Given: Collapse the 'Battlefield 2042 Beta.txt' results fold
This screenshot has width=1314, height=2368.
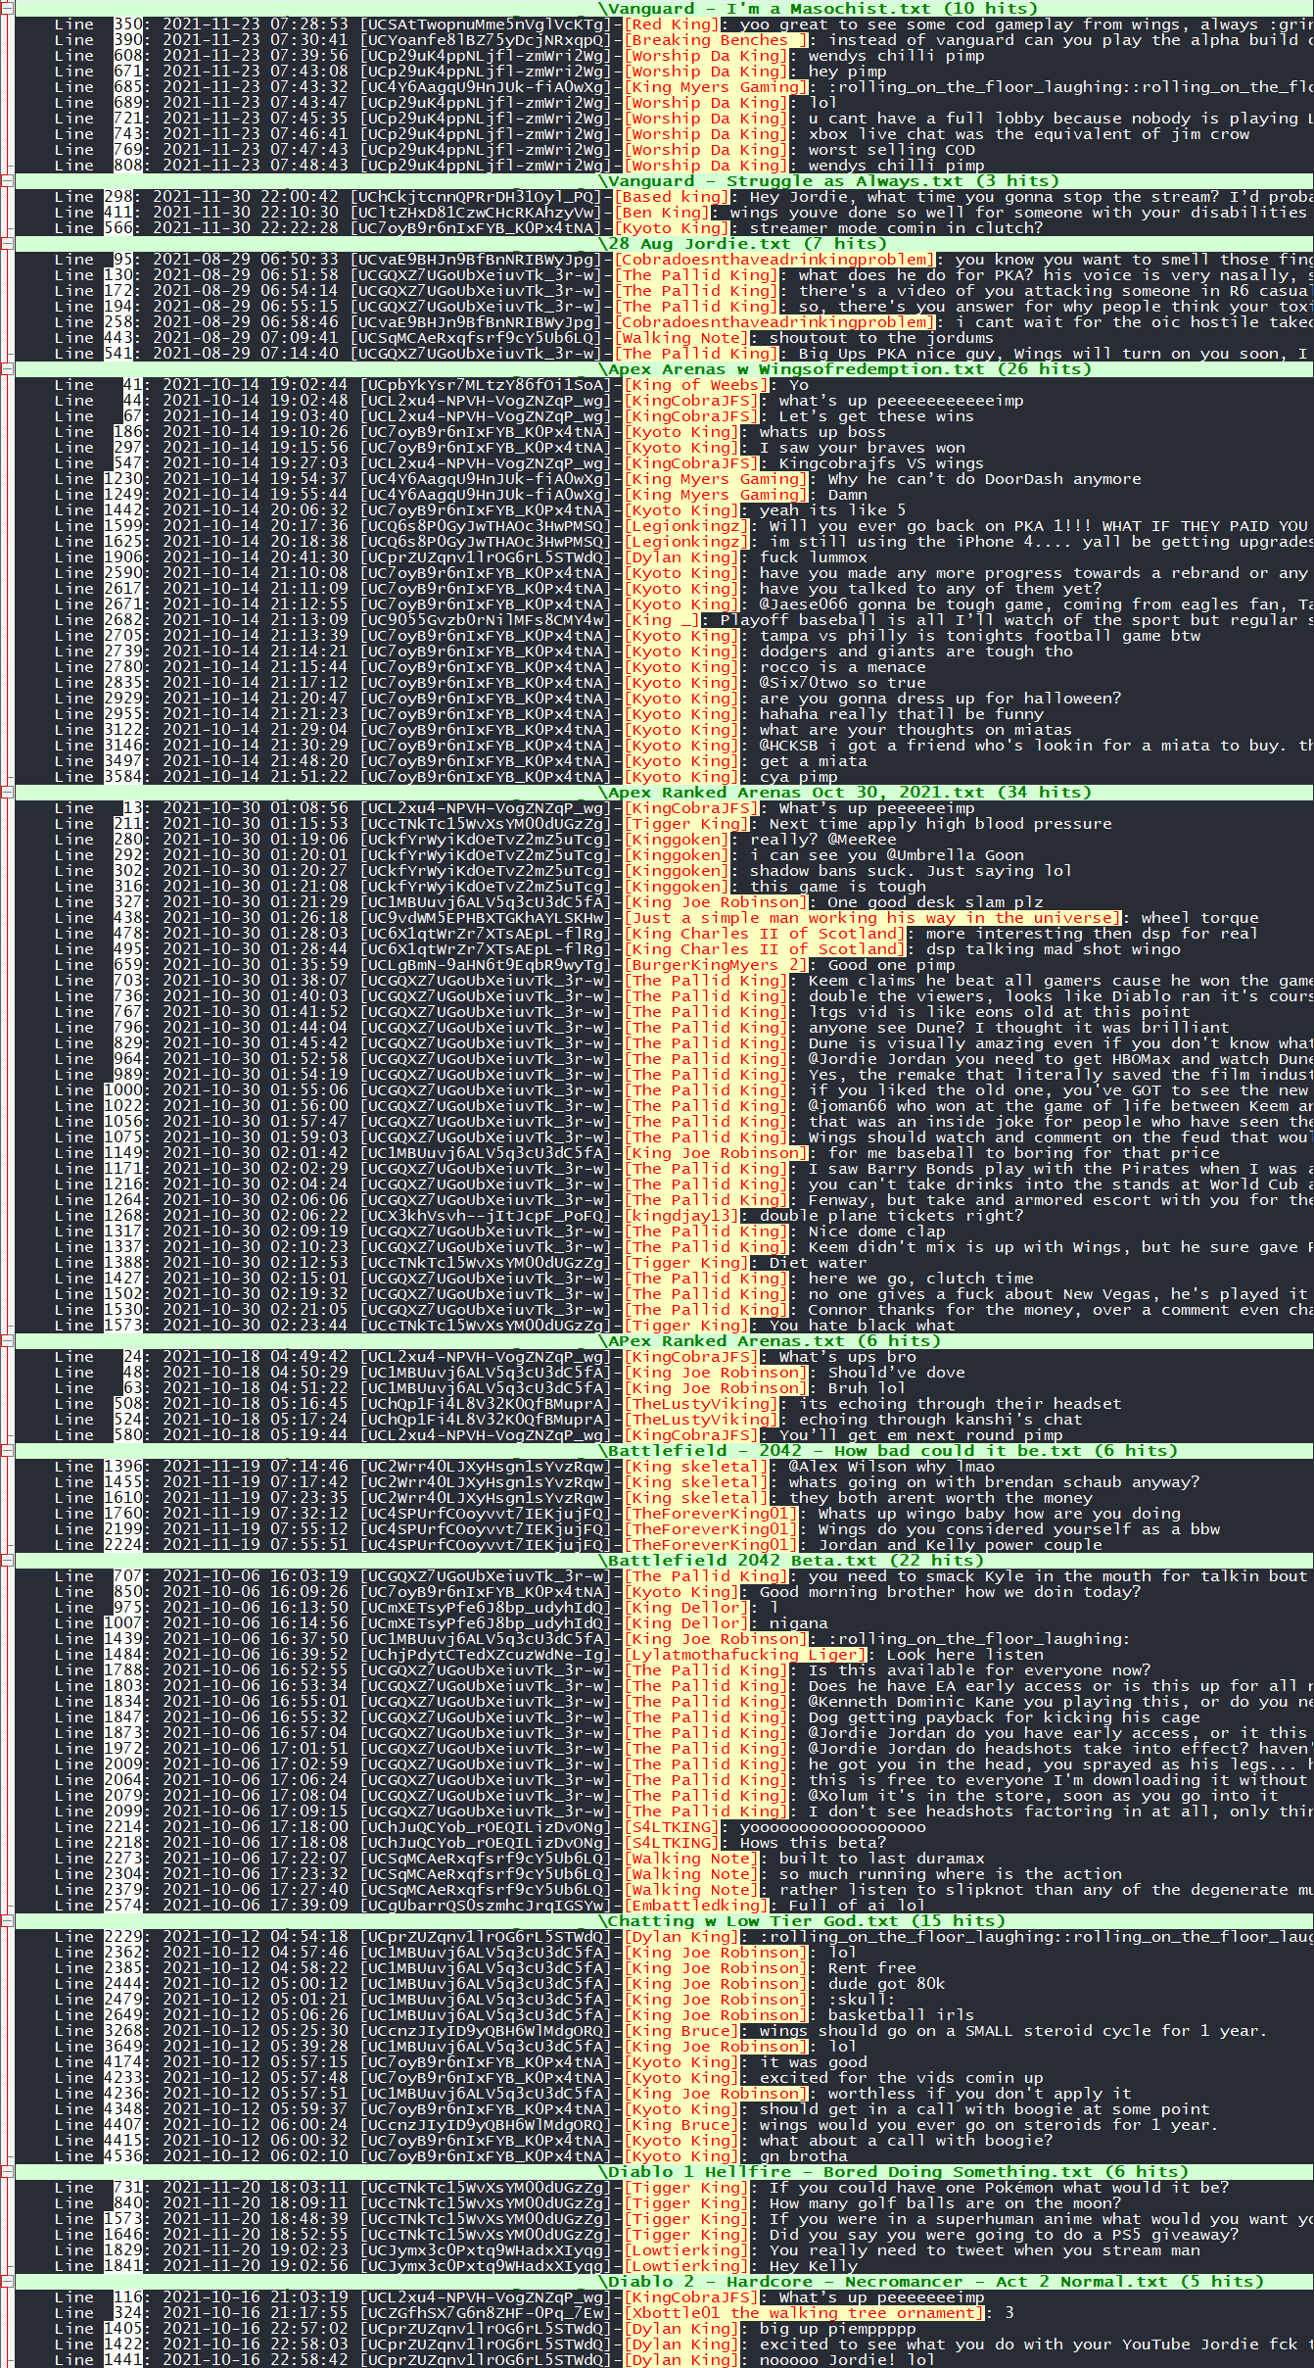Looking at the screenshot, I should coord(7,1561).
